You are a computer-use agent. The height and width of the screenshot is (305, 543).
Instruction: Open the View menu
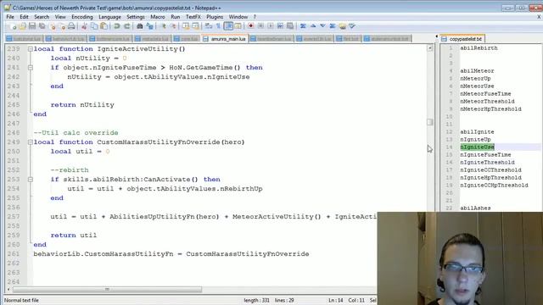click(60, 17)
